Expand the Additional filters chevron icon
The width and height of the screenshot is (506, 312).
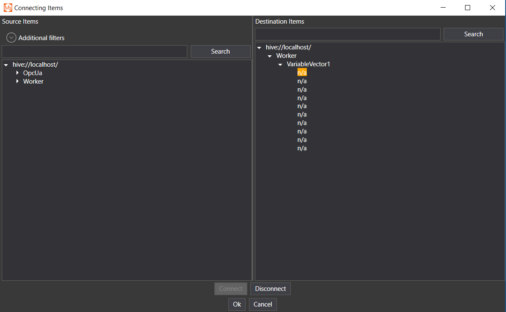(x=11, y=38)
